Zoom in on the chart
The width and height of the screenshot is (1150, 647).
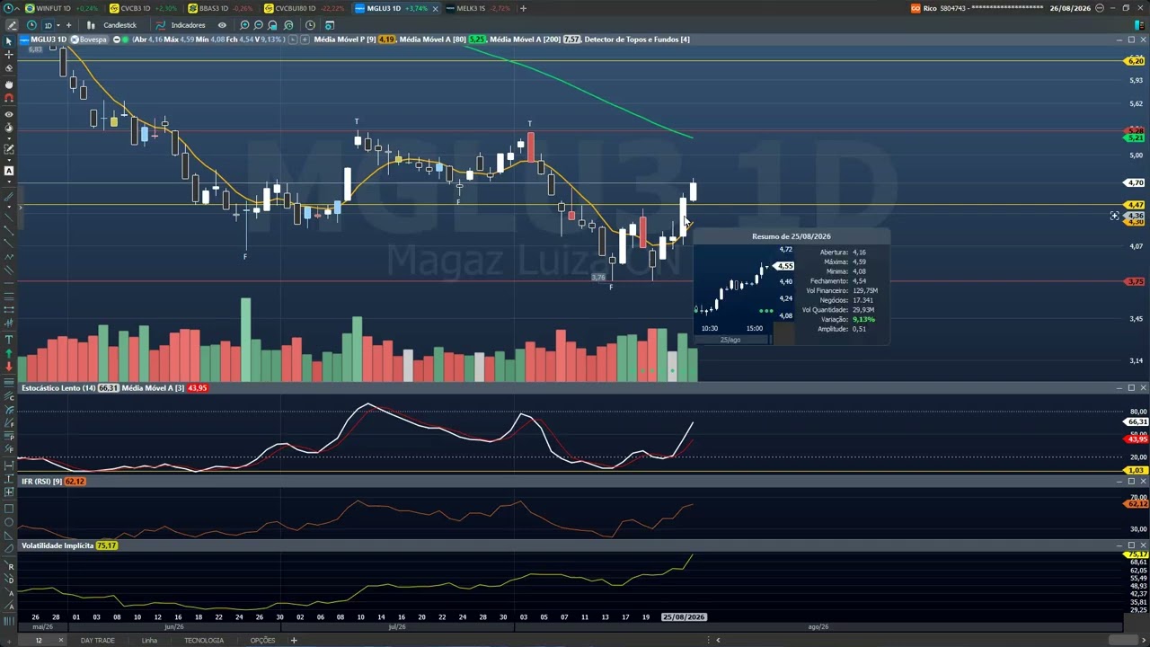(x=244, y=25)
